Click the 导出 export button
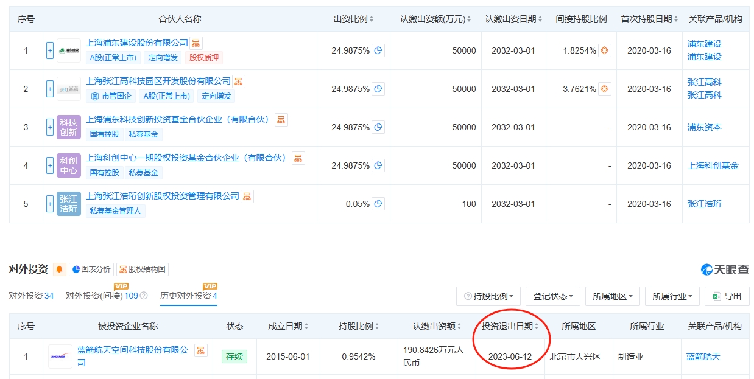This screenshot has height=379, width=754. 727,296
